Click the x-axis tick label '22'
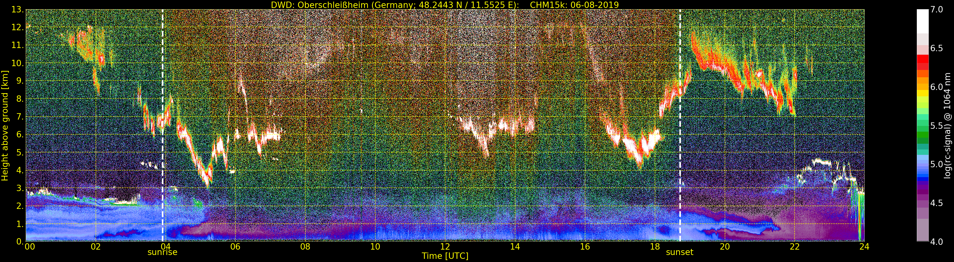This screenshot has width=954, height=262. pos(795,247)
